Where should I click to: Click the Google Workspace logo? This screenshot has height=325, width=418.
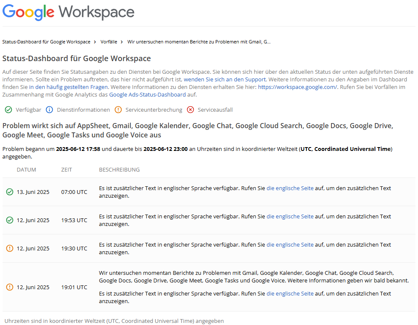[68, 12]
